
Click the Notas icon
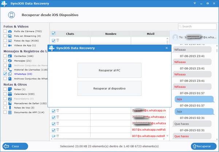coord(10,89)
